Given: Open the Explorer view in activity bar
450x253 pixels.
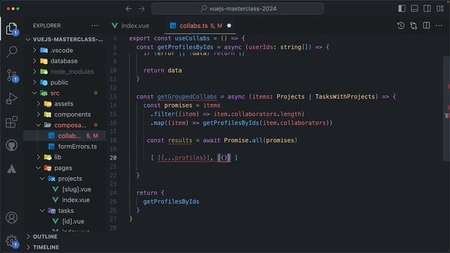Looking at the screenshot, I should [x=11, y=29].
